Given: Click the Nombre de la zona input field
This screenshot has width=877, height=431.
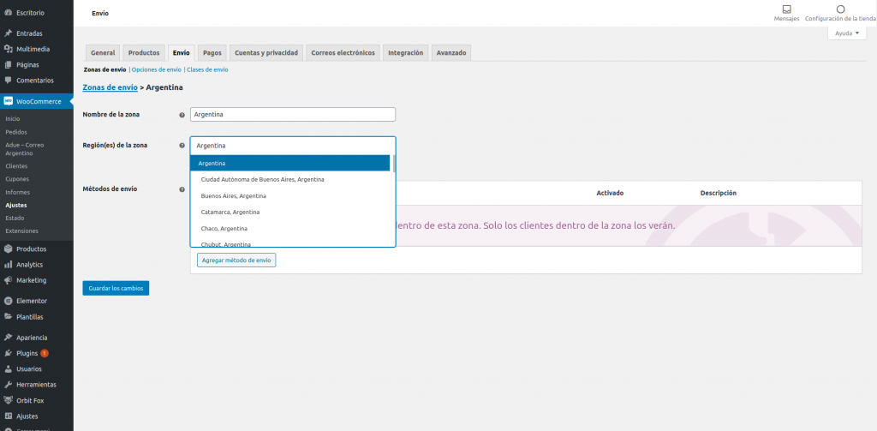Looking at the screenshot, I should coord(293,114).
